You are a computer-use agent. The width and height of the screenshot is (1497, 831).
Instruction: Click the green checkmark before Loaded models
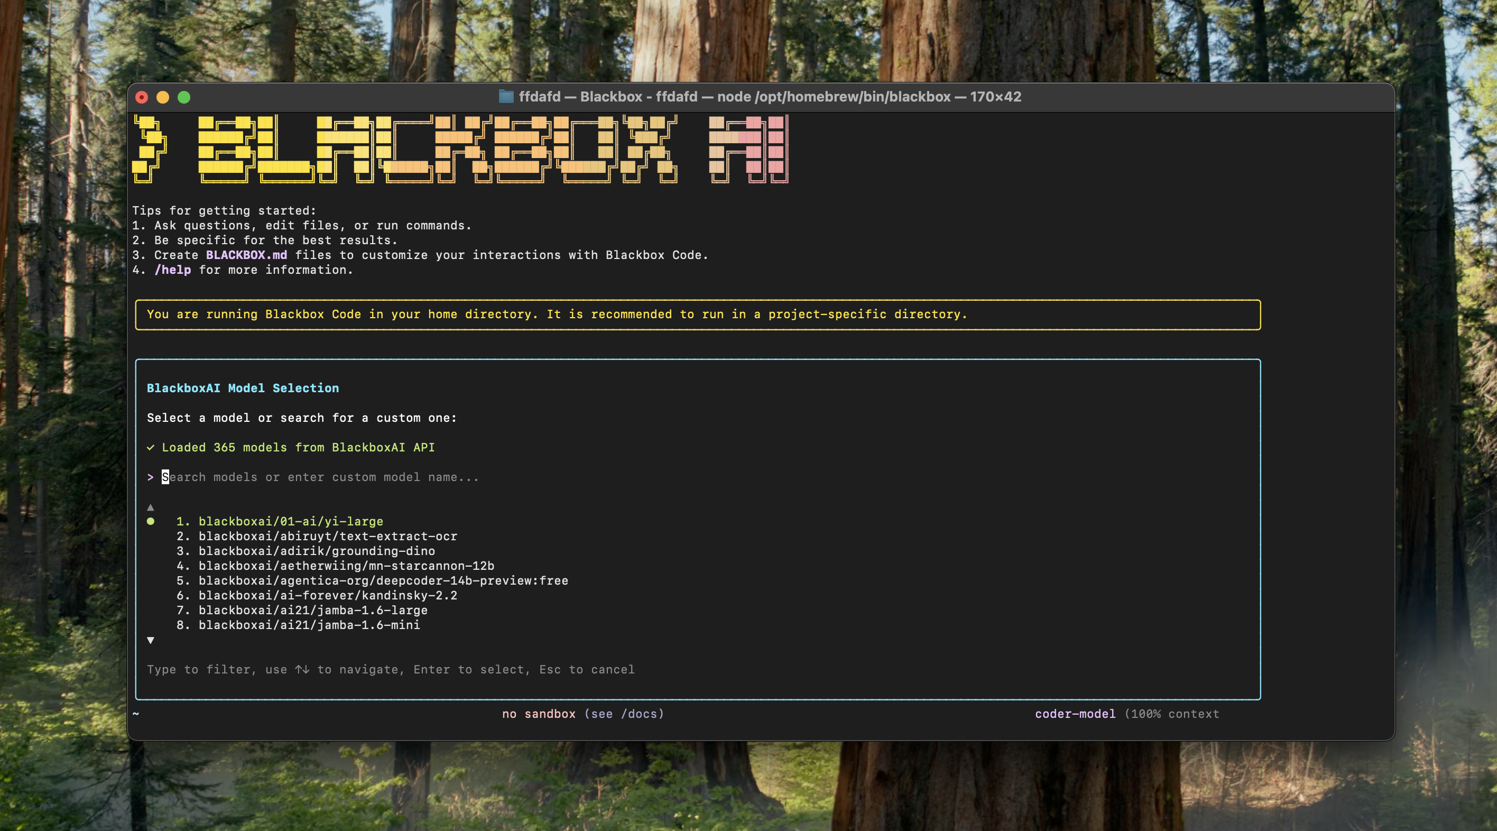pos(151,447)
